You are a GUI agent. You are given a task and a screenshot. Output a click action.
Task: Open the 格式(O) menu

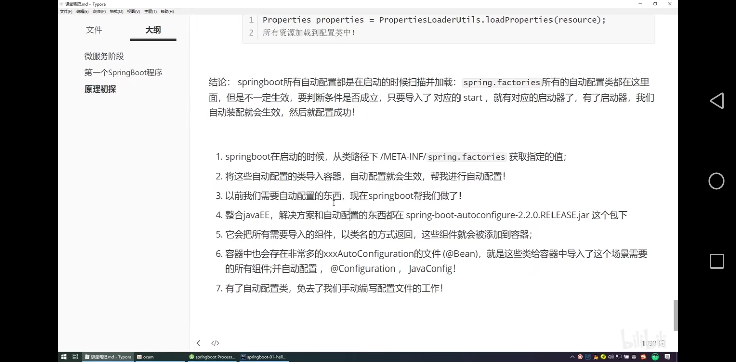(117, 11)
